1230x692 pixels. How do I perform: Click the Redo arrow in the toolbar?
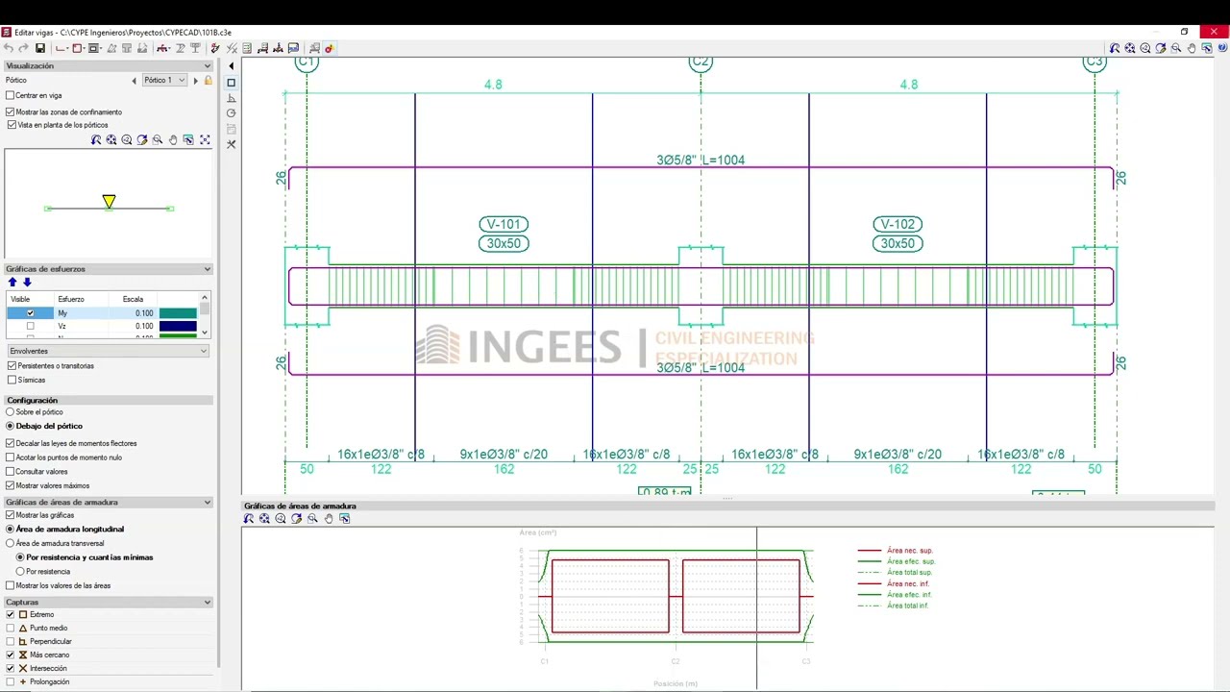[x=23, y=48]
